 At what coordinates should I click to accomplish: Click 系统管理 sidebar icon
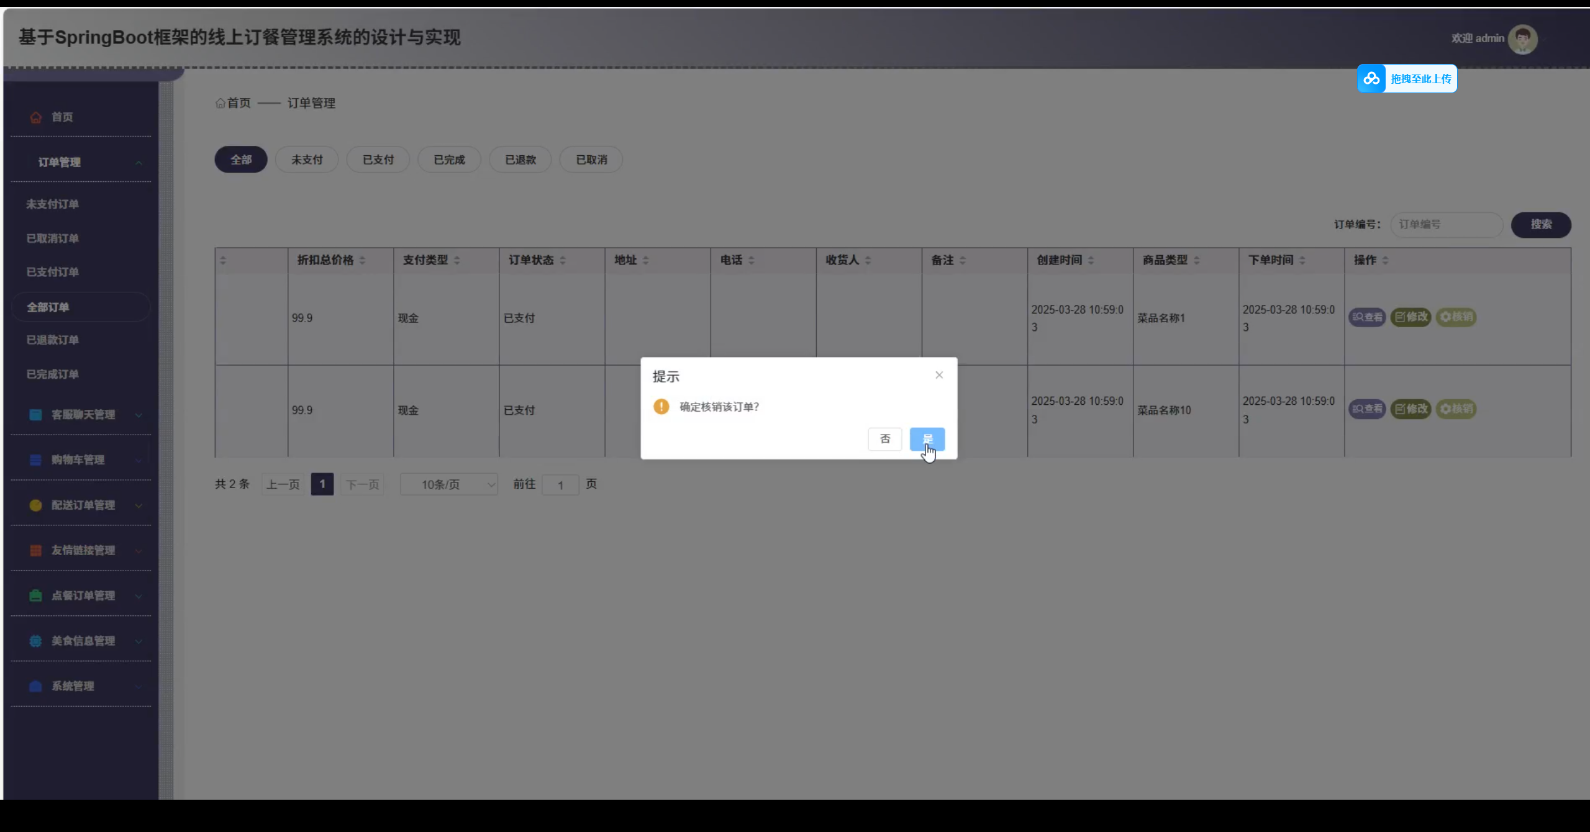[x=36, y=687]
